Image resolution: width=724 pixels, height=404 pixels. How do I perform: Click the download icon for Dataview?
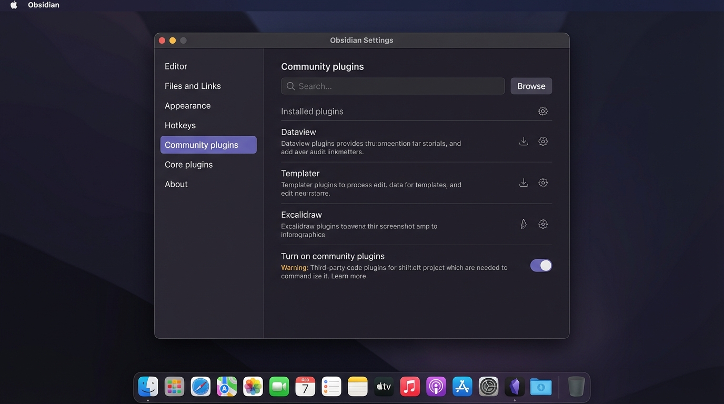[x=523, y=141]
